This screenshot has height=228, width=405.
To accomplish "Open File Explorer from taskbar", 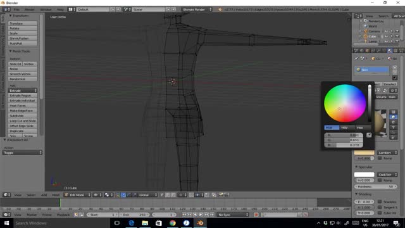I will click(145, 223).
